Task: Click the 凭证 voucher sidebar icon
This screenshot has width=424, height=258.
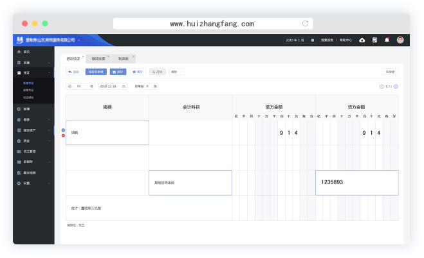Action: tap(19, 73)
